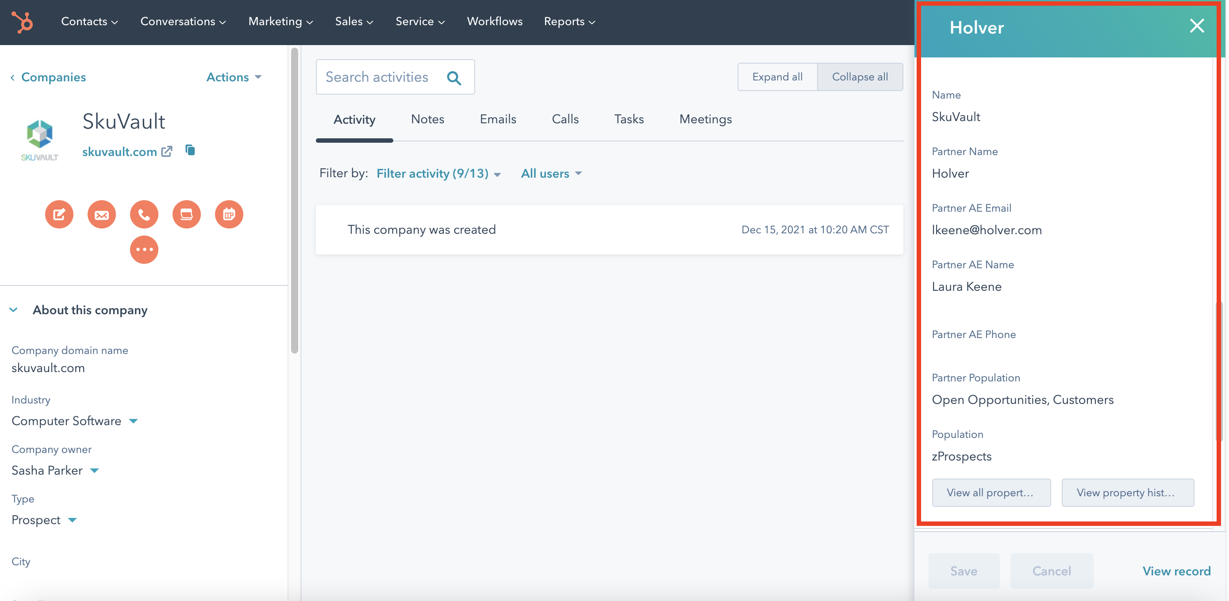Click the HubSpot sprocket logo

tap(22, 22)
